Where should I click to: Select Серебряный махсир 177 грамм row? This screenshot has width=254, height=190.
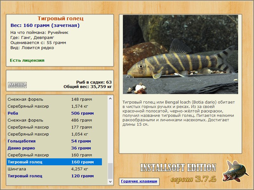[x=54, y=127]
